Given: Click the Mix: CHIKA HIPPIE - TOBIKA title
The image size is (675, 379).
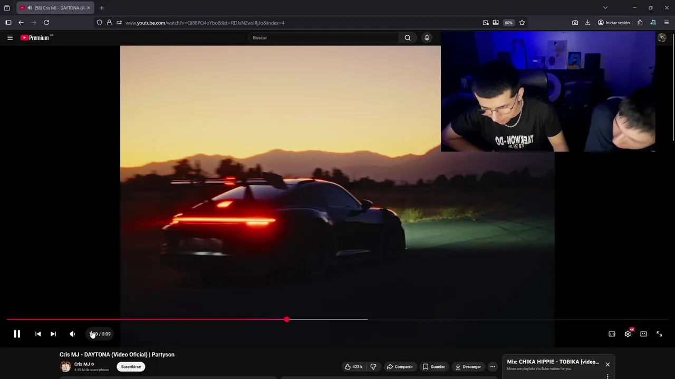Looking at the screenshot, I should click(553, 362).
